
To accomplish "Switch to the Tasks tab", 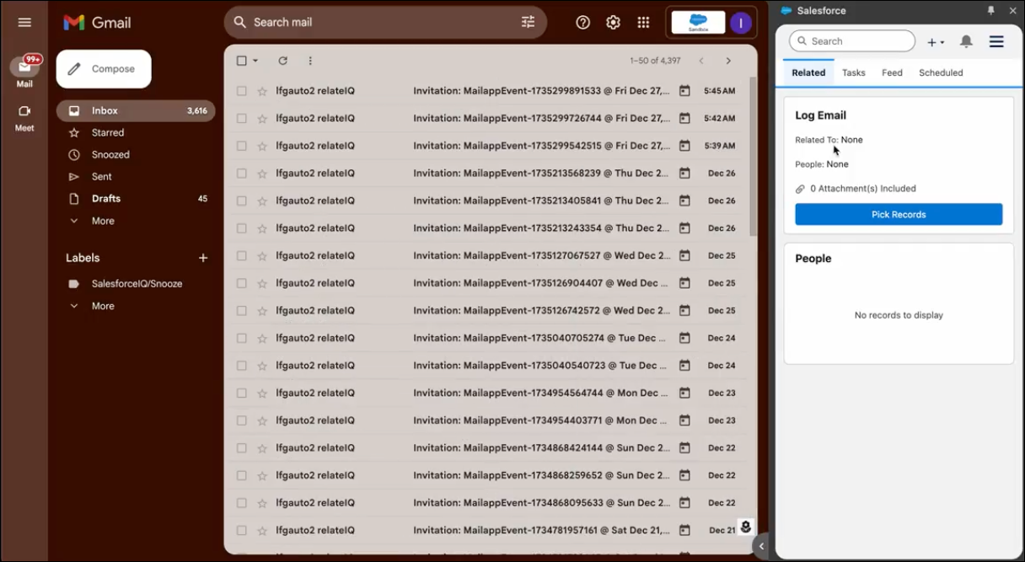I will pyautogui.click(x=854, y=72).
